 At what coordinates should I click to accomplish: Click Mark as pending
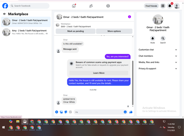pyautogui.click(x=75, y=31)
